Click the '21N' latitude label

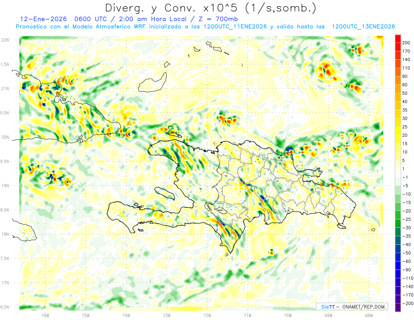[6, 89]
